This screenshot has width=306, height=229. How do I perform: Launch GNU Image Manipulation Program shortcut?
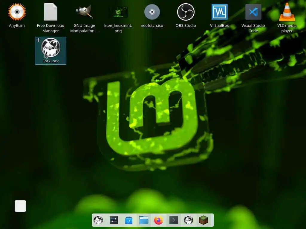[84, 12]
